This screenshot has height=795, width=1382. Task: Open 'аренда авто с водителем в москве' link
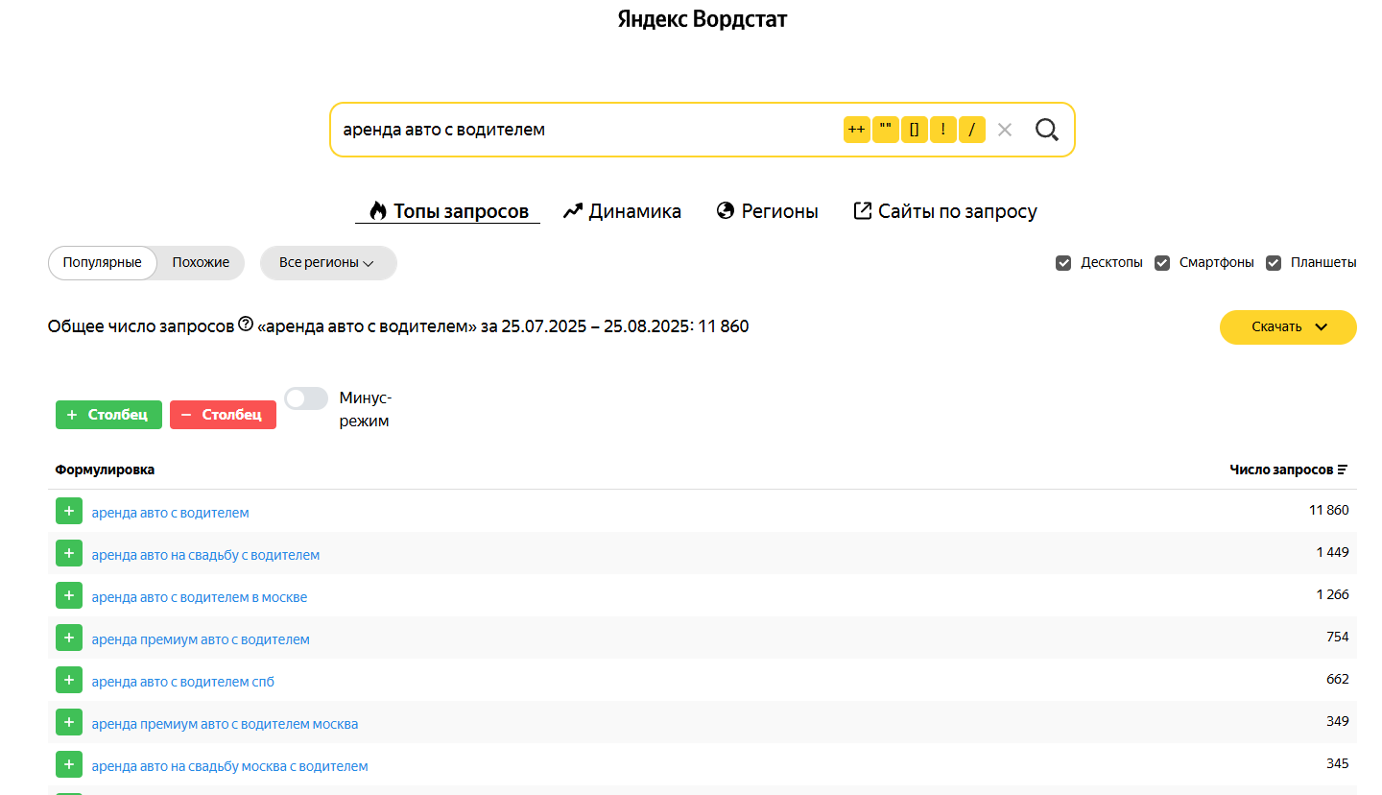coord(200,597)
